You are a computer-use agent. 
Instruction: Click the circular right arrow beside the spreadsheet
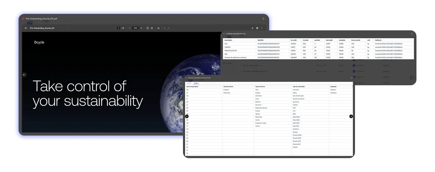(412, 77)
